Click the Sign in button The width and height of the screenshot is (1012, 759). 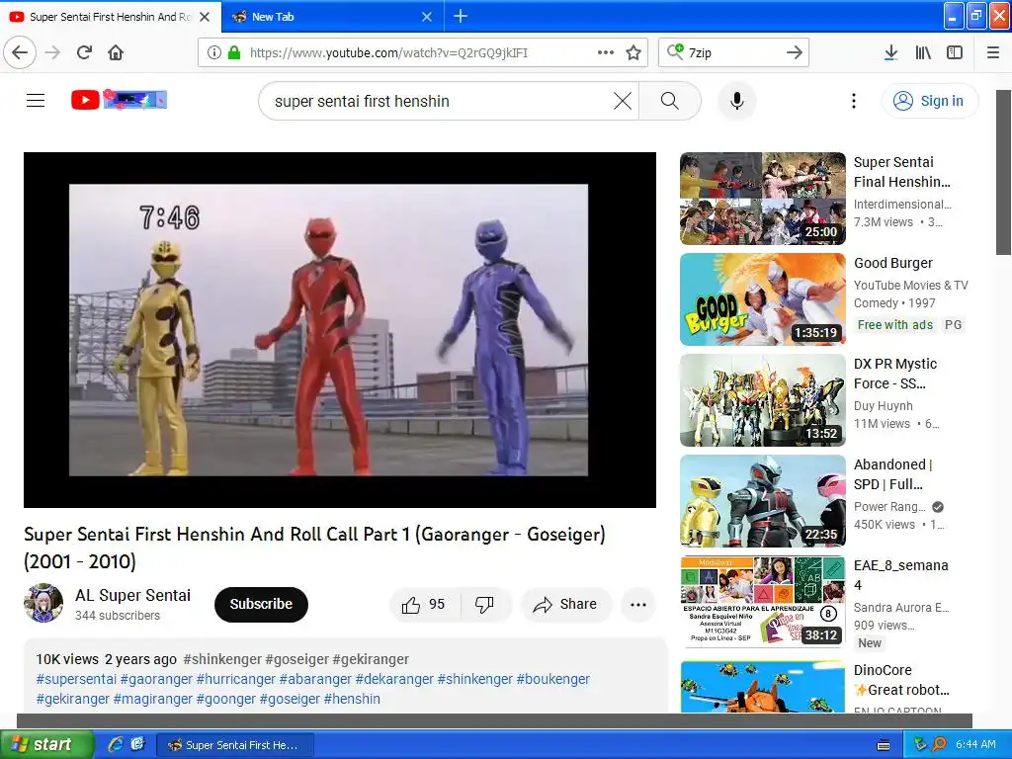point(929,101)
